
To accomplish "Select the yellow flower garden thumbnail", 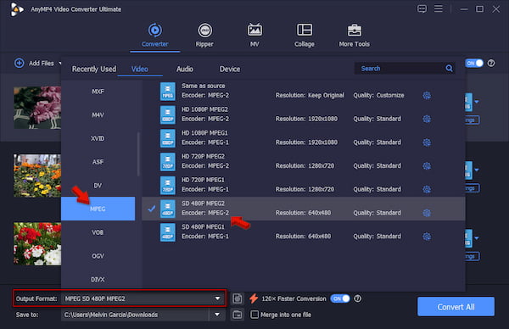I will click(37, 176).
